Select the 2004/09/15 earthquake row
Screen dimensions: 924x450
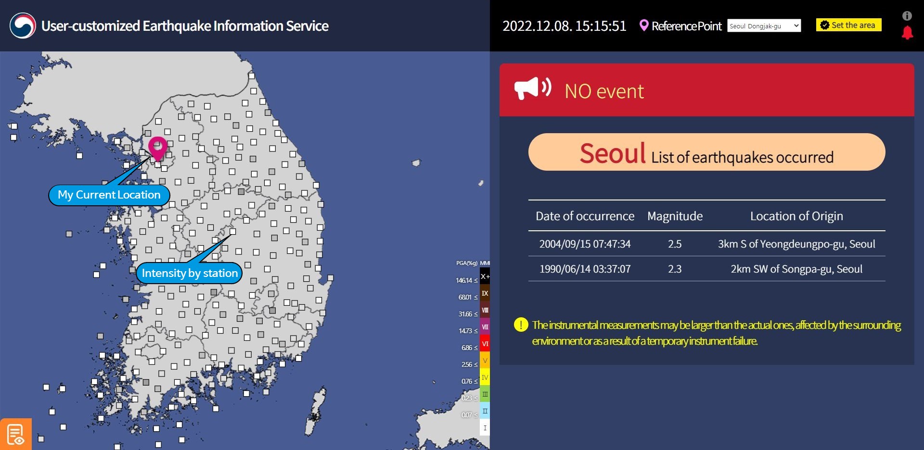point(706,244)
